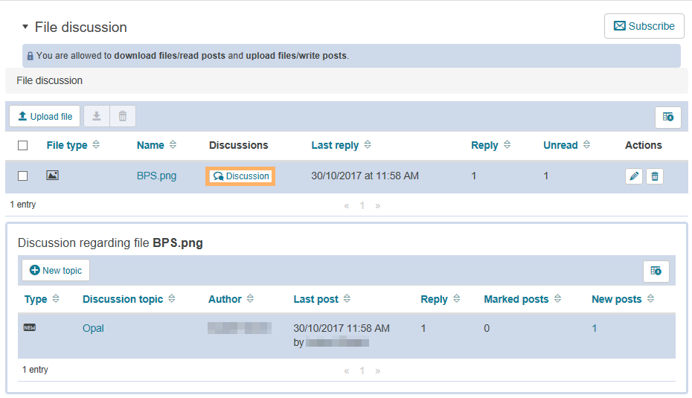Click the Subscribe button

644,26
